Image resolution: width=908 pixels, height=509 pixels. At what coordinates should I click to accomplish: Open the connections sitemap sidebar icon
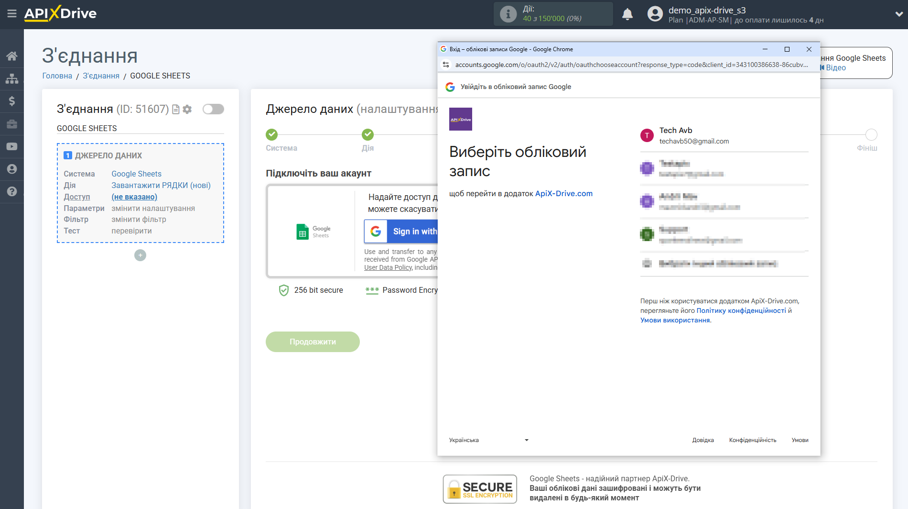tap(12, 78)
